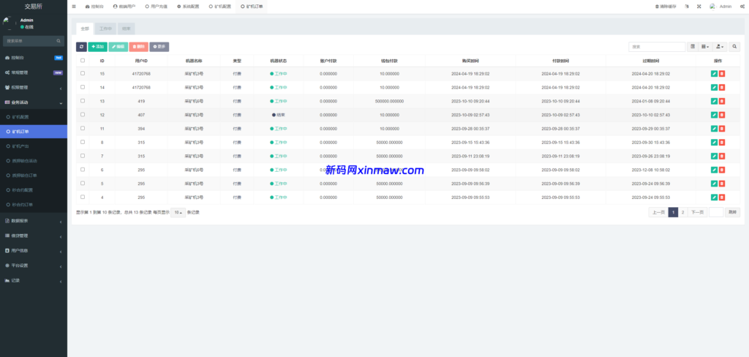Delete the order row with ID 15

click(x=722, y=74)
